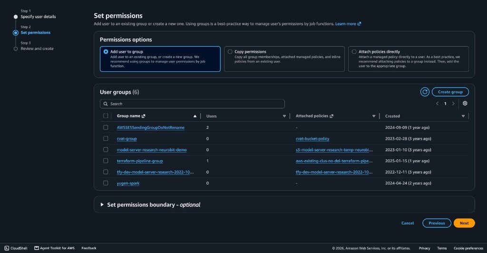Image resolution: width=487 pixels, height=253 pixels.
Task: Click Cancel link
Action: tap(408, 223)
